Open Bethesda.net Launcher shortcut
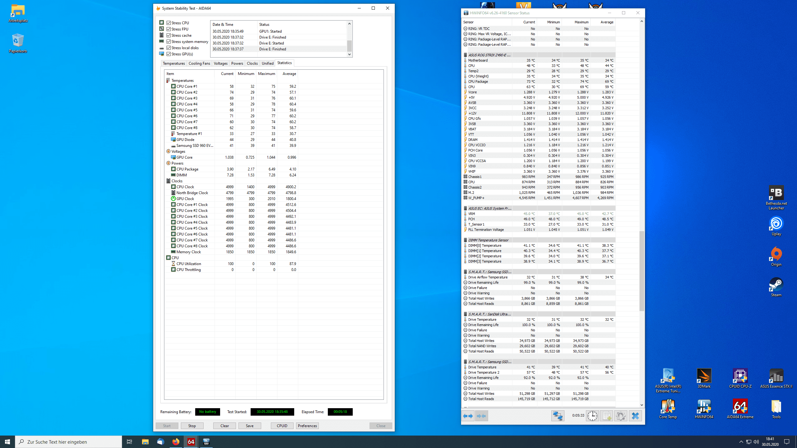The image size is (797, 448). pyautogui.click(x=776, y=198)
